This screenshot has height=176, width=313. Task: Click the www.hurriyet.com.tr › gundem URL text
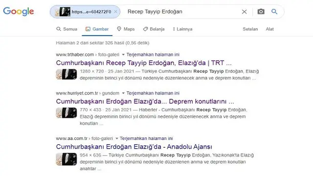pyautogui.click(x=88, y=93)
